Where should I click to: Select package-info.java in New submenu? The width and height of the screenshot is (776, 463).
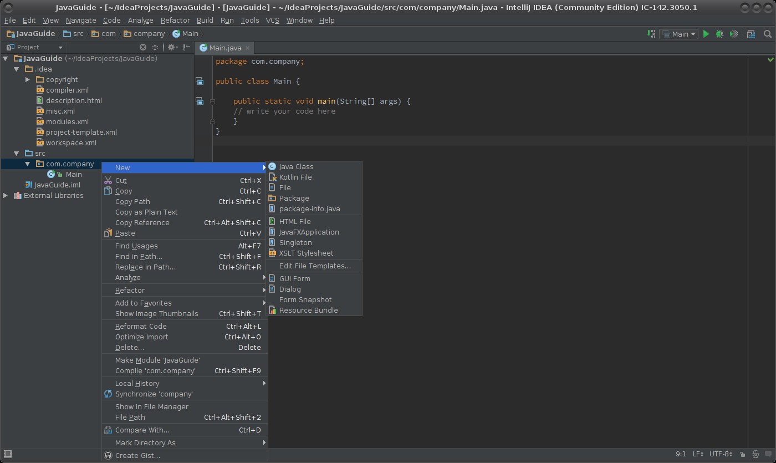314,208
